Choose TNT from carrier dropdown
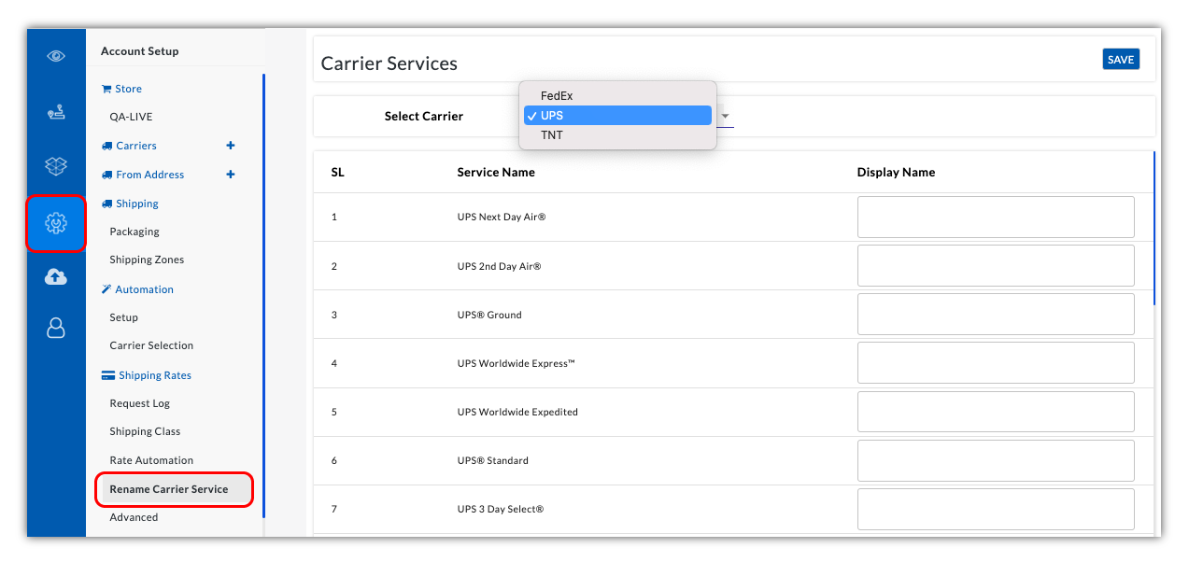The width and height of the screenshot is (1189, 562). [x=617, y=135]
